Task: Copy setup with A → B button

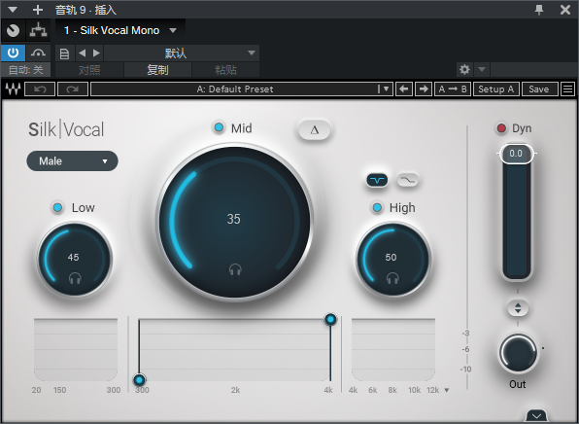Action: tap(453, 89)
